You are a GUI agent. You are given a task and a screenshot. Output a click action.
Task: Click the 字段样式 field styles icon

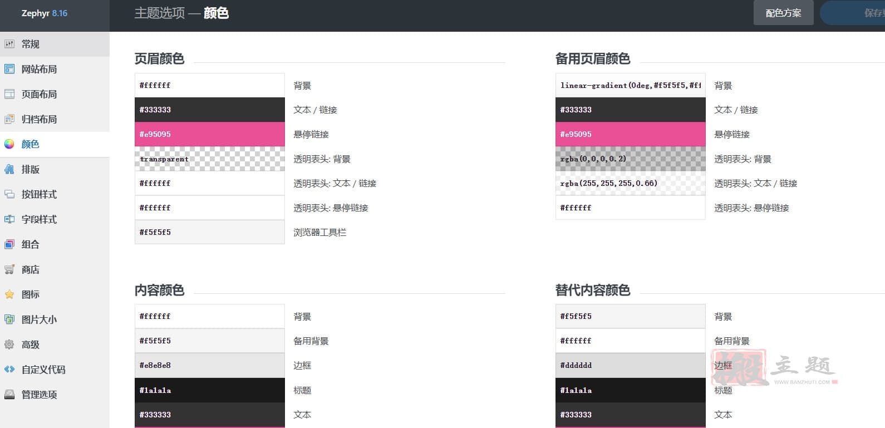point(9,219)
